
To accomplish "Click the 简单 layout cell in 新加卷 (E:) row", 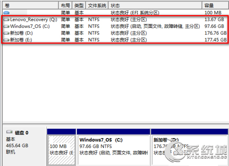I will tap(65, 40).
